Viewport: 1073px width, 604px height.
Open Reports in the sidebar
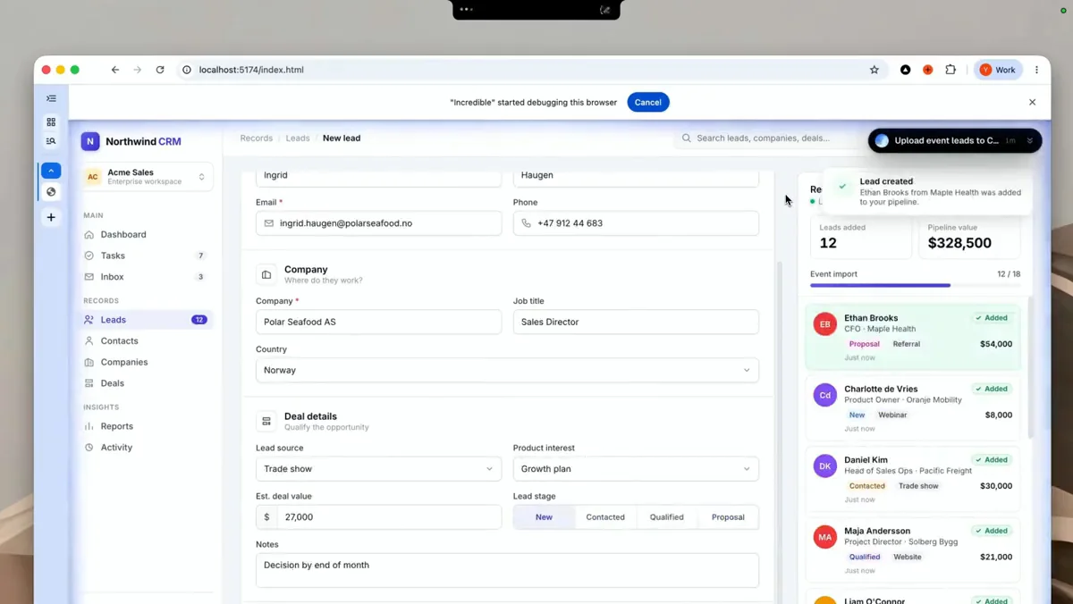148,426
